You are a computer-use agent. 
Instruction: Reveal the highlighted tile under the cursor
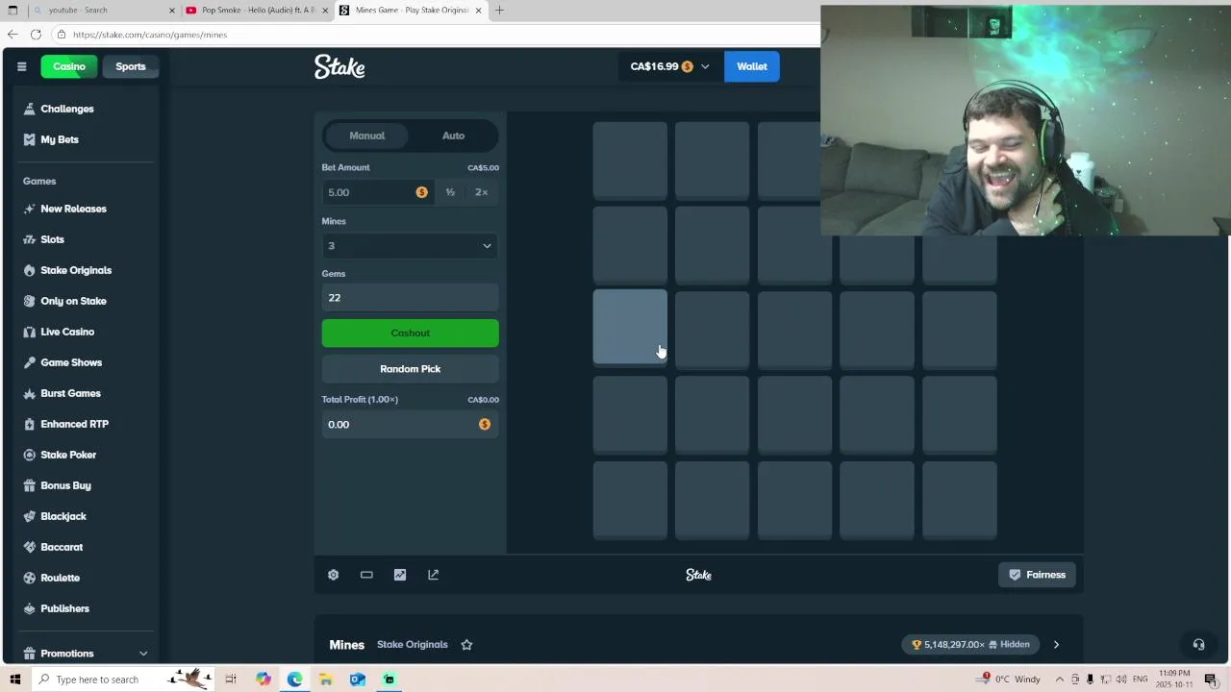pyautogui.click(x=630, y=327)
